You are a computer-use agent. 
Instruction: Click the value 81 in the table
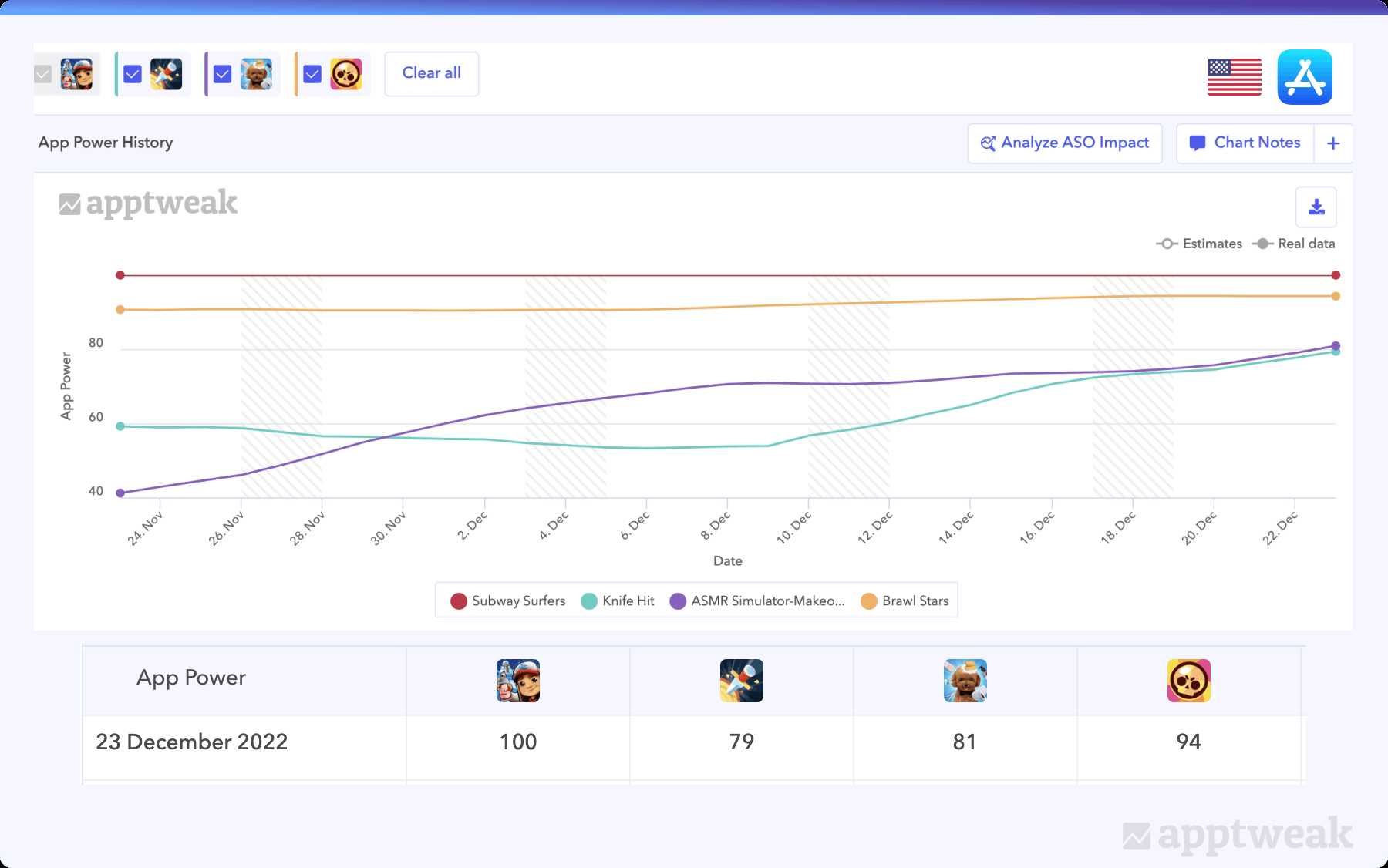[965, 742]
